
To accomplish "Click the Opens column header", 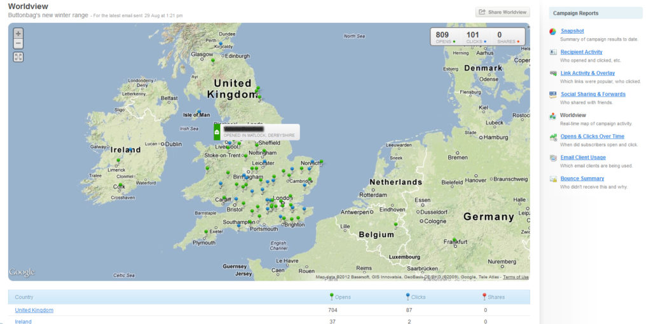I will point(340,297).
